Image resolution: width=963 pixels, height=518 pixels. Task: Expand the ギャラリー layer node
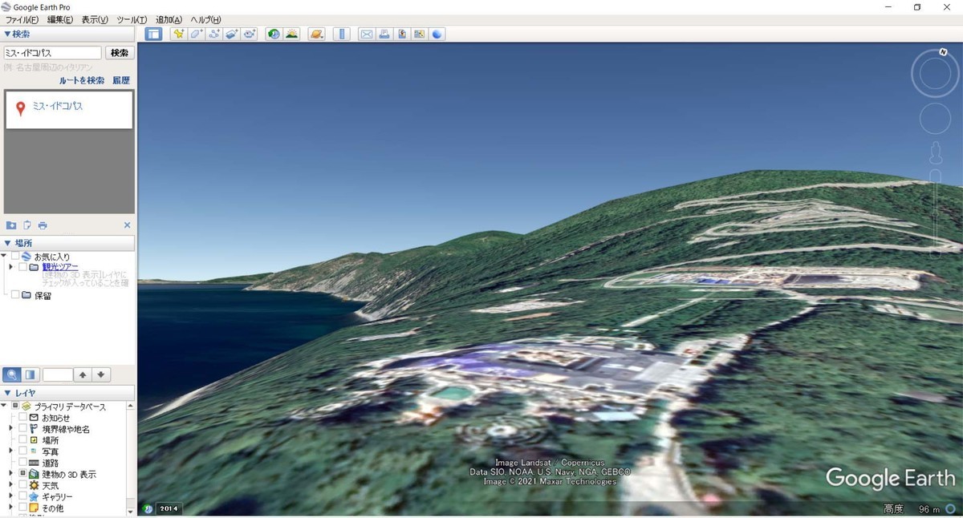[11, 496]
